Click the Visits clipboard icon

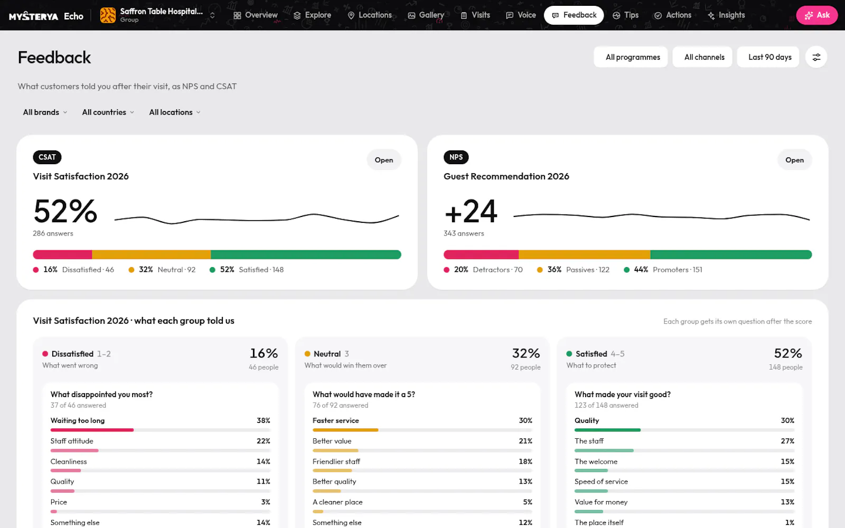click(x=464, y=15)
